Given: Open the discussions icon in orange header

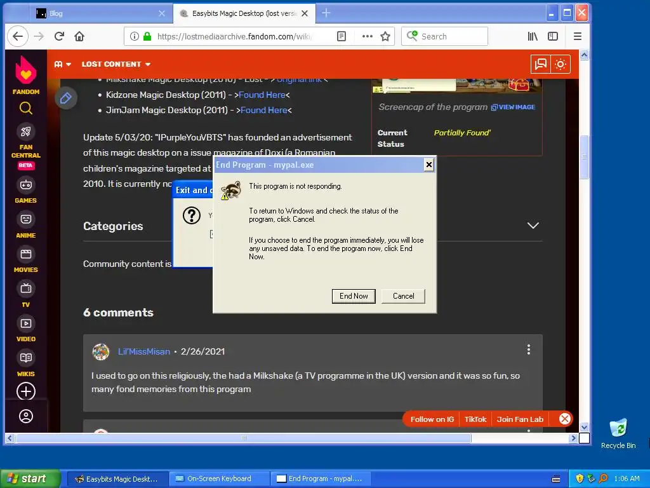Looking at the screenshot, I should [541, 64].
